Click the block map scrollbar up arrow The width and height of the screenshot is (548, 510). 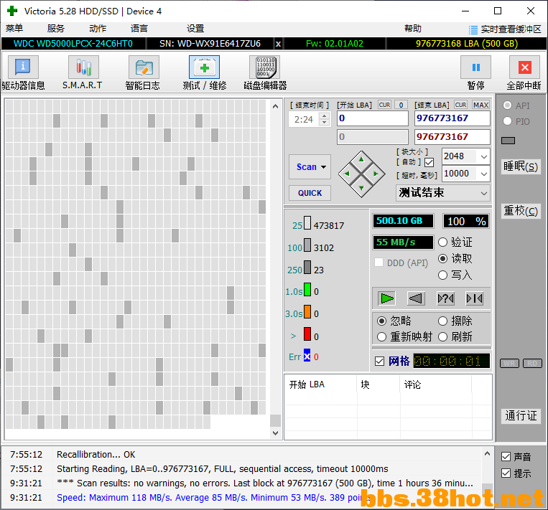pos(275,106)
